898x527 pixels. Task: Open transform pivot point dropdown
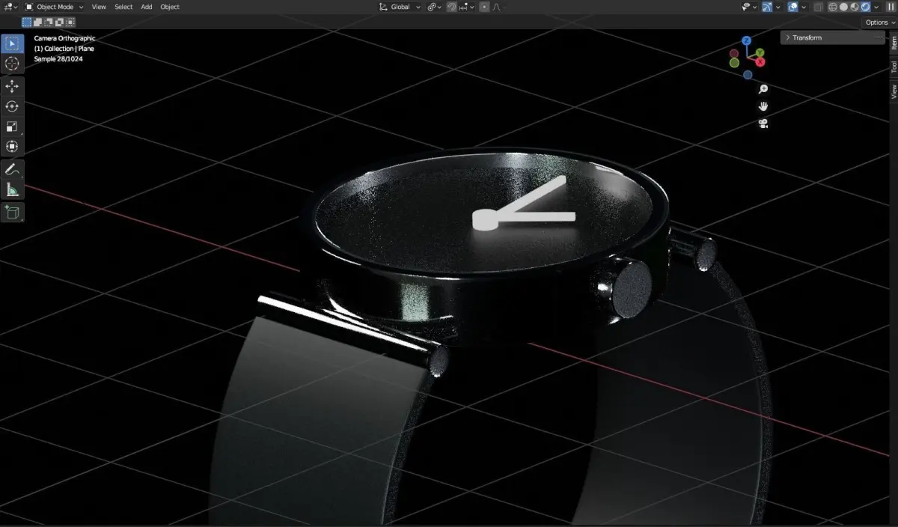coord(433,7)
